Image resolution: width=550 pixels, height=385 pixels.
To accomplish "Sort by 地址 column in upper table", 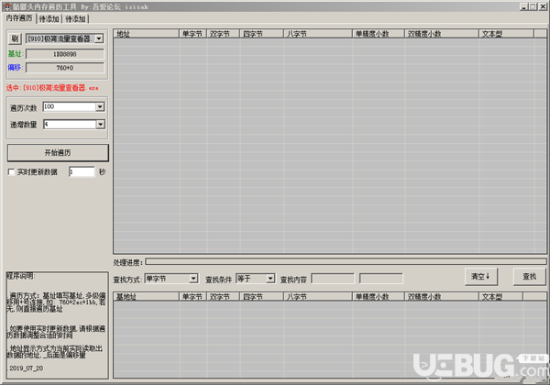I will click(147, 34).
